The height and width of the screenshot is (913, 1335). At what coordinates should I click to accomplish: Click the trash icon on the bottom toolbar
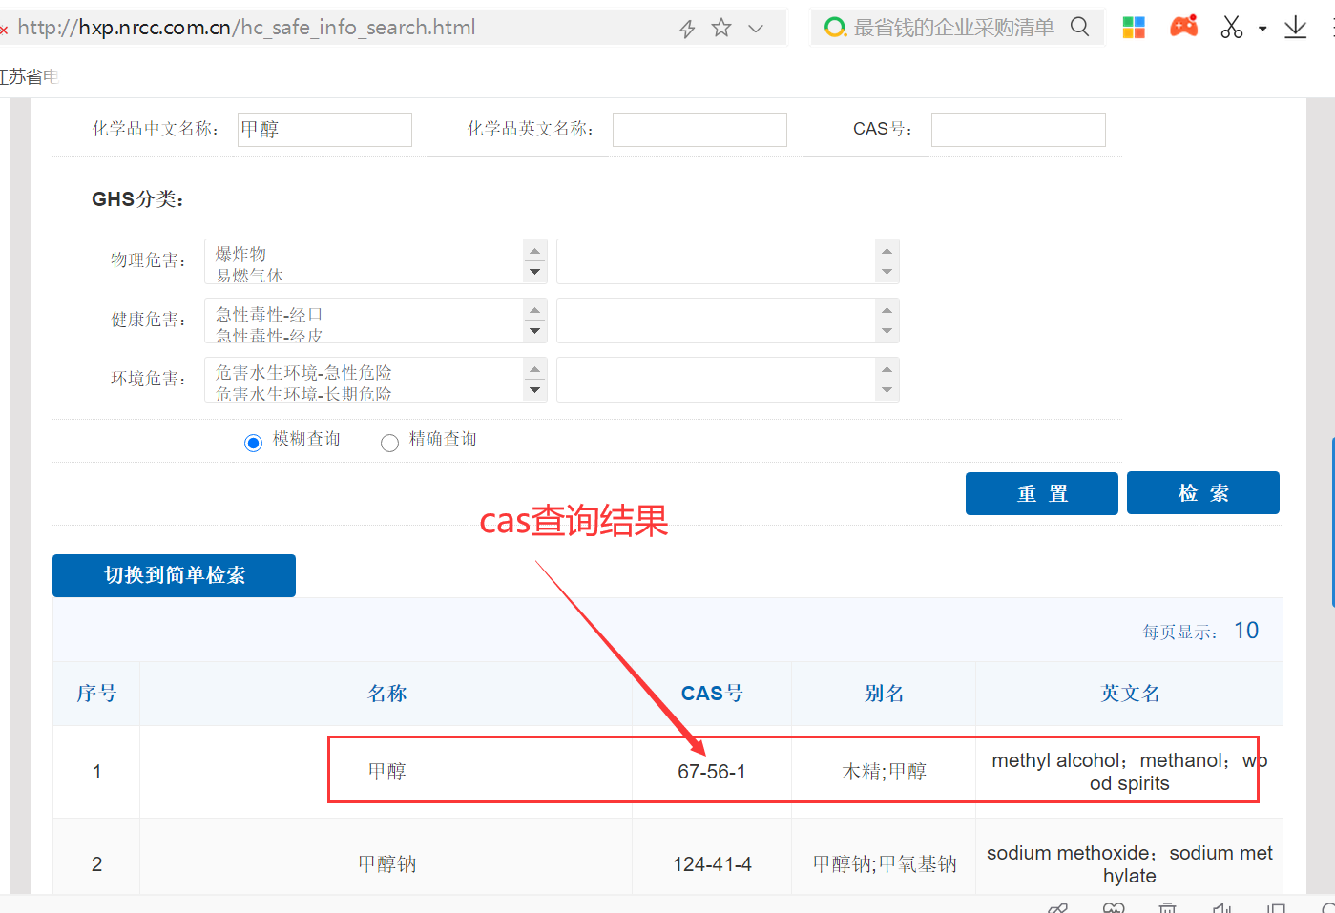1166,905
